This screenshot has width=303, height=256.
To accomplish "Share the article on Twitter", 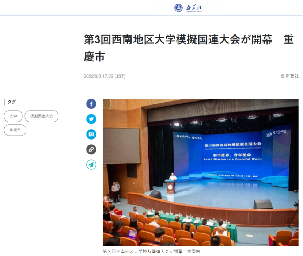I will pos(91,119).
